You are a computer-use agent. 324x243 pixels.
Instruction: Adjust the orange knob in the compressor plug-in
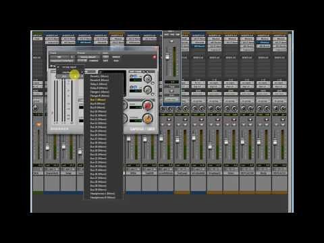tap(148, 119)
